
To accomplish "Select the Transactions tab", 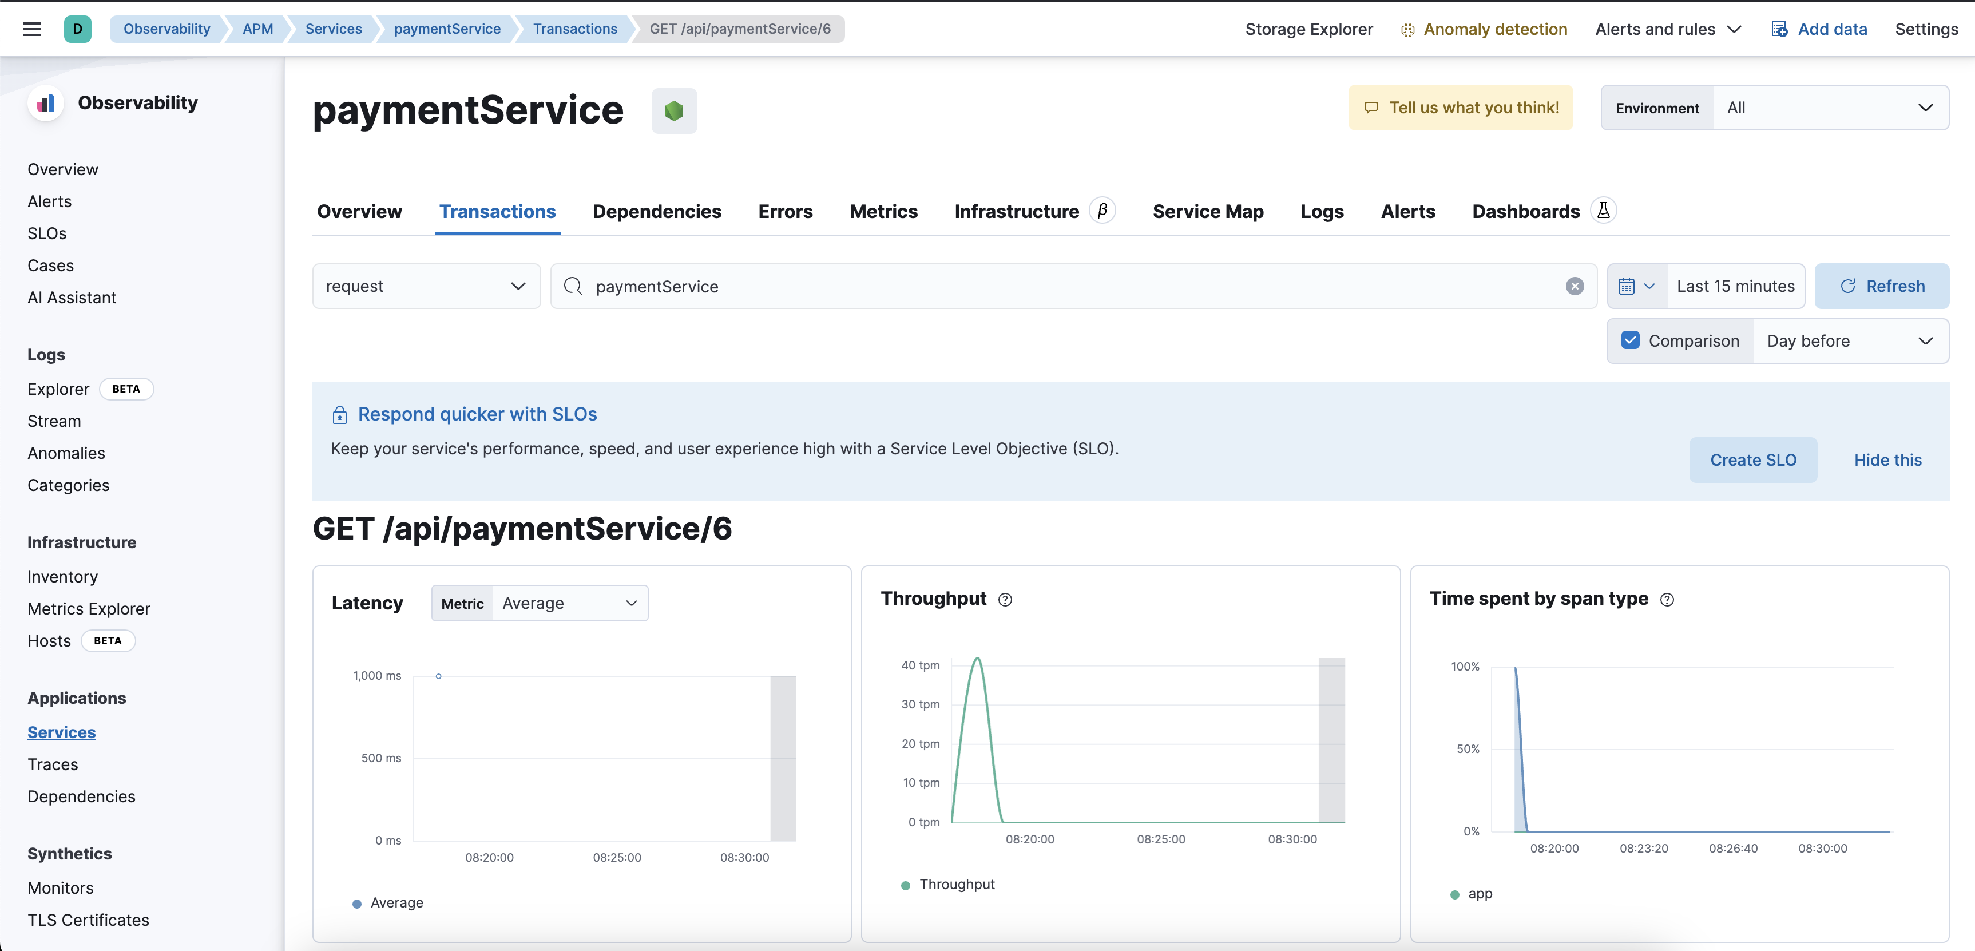I will pos(498,212).
